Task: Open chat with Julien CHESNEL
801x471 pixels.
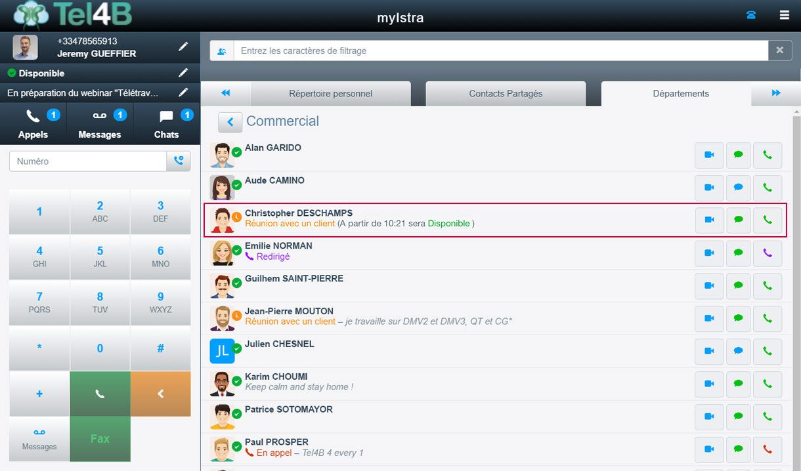Action: pyautogui.click(x=739, y=352)
